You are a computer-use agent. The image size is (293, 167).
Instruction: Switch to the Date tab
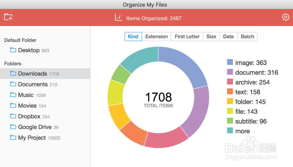pyautogui.click(x=229, y=36)
